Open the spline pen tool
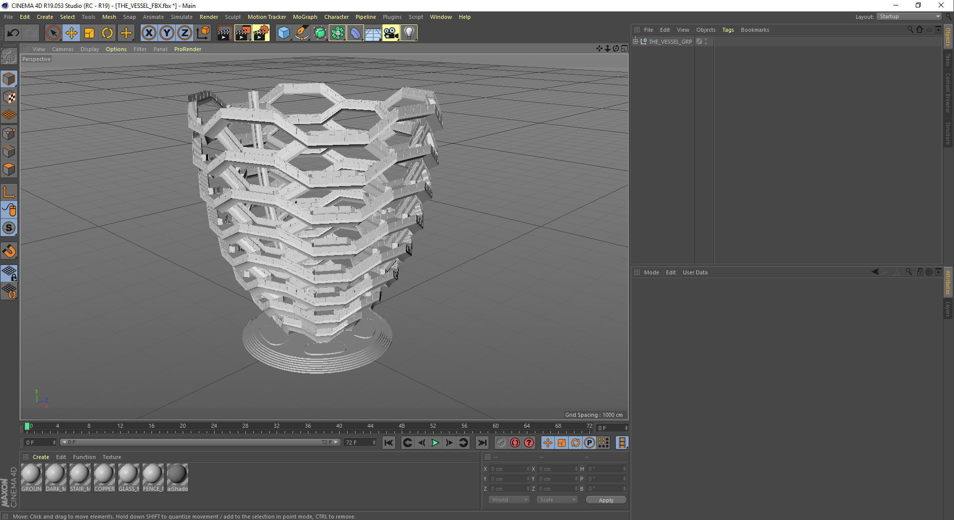954x520 pixels. [x=301, y=33]
